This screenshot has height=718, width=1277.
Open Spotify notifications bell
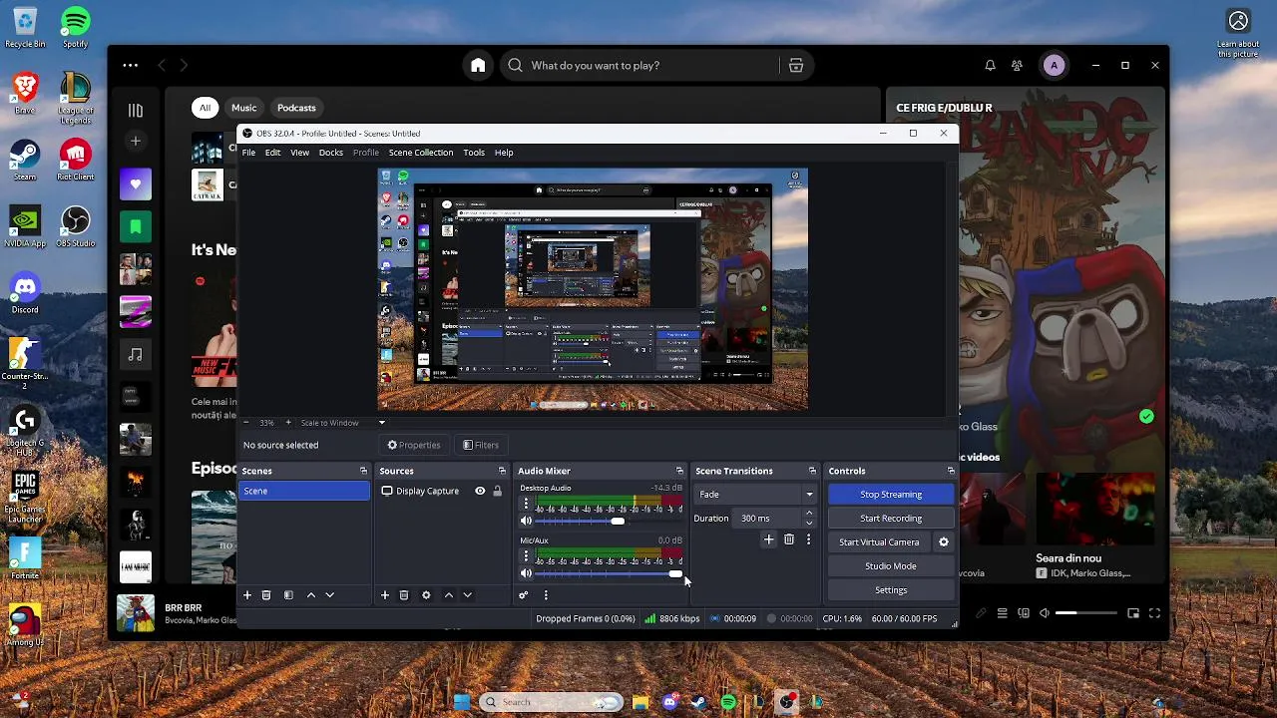tap(990, 66)
